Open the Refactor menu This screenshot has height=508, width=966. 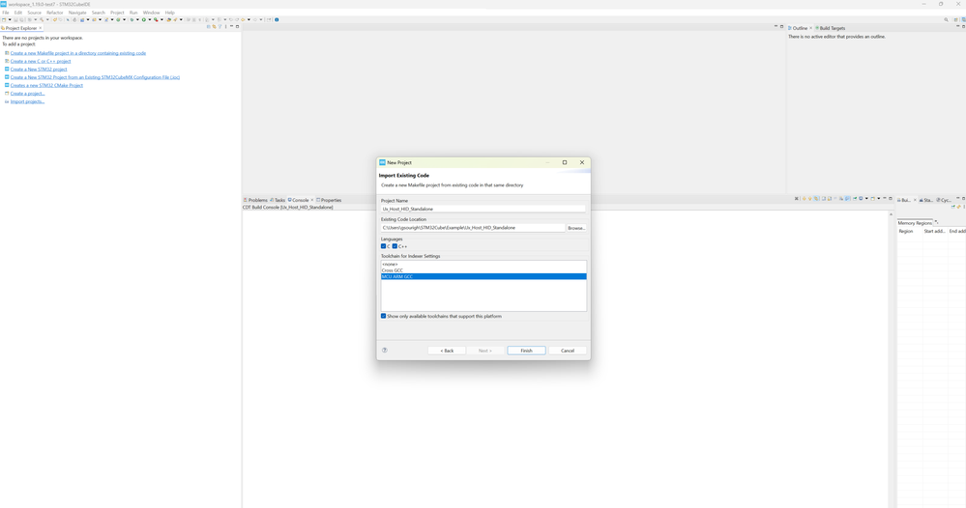coord(55,13)
